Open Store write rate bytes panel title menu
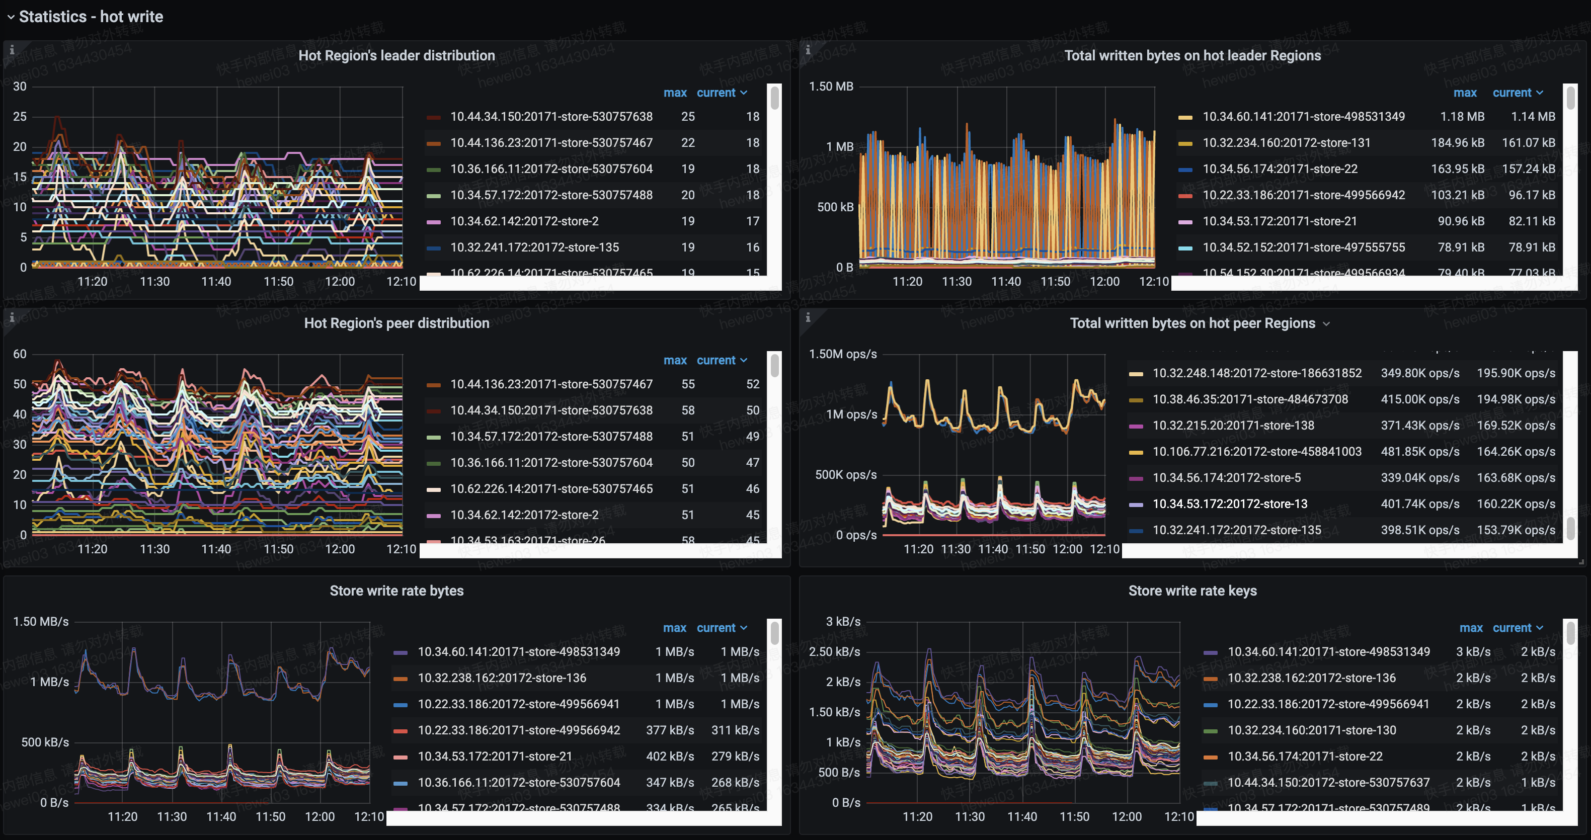The width and height of the screenshot is (1591, 840). (396, 591)
